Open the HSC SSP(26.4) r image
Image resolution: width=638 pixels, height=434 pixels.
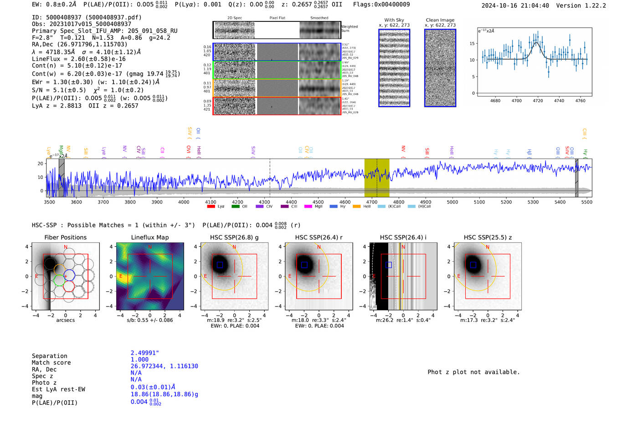coord(319,276)
